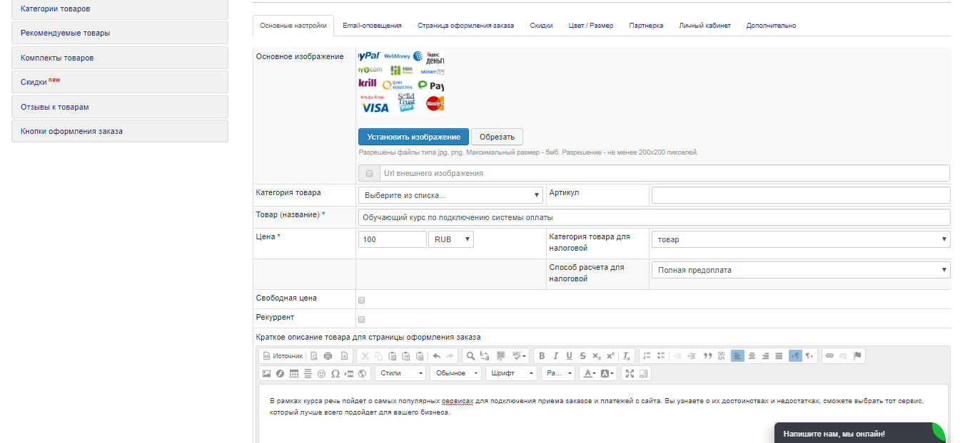The width and height of the screenshot is (960, 443).
Task: Open the smiley emoticon picker
Action: coord(321,373)
